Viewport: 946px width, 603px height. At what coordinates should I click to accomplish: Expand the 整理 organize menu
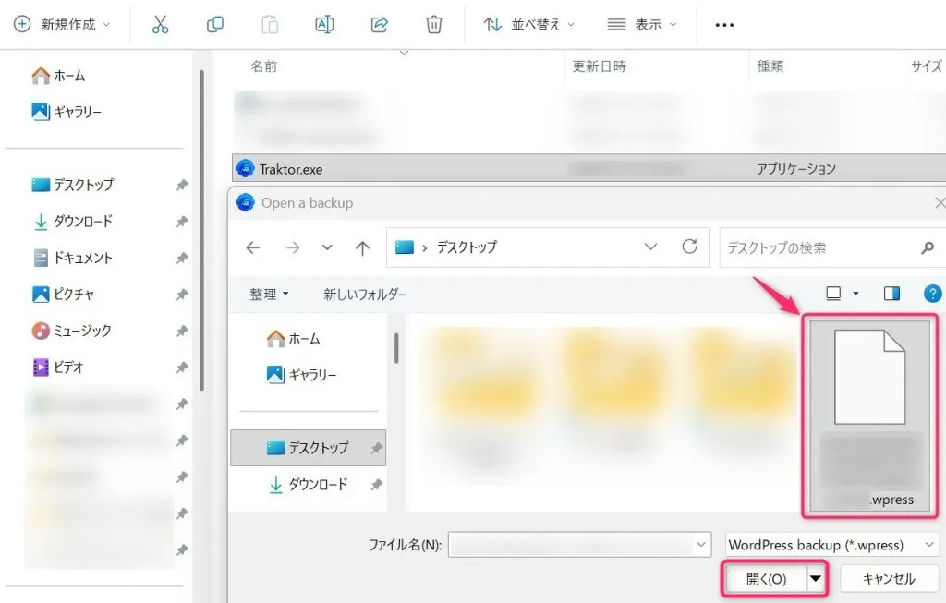(269, 294)
